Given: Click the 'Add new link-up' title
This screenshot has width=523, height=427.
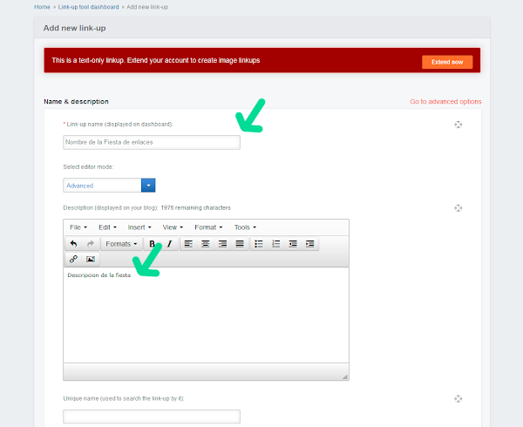Looking at the screenshot, I should coord(74,28).
